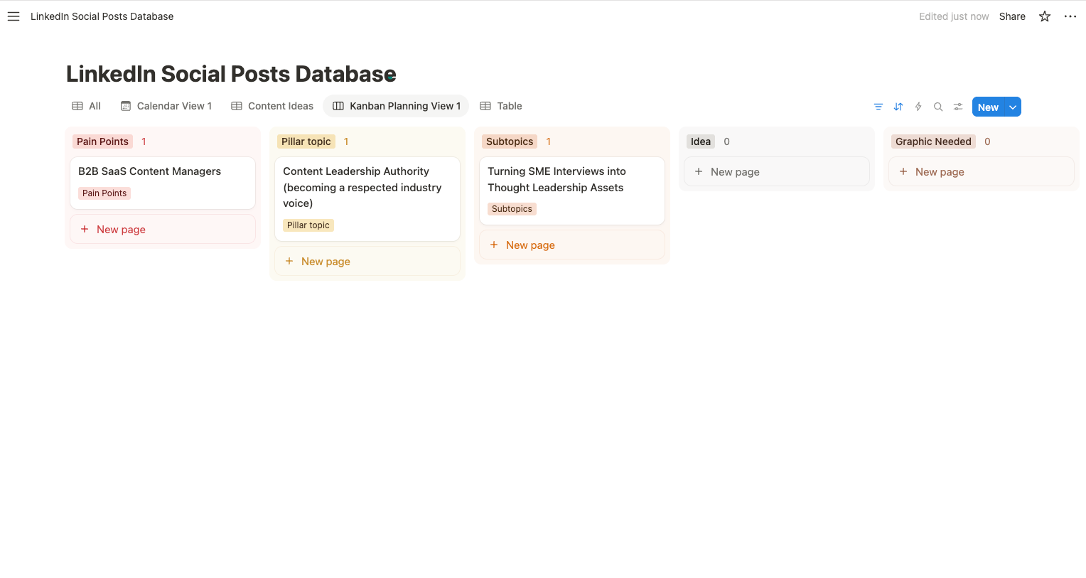1086x578 pixels.
Task: Click the breadcrumb LinkedIn Social Posts Database
Action: coord(102,16)
